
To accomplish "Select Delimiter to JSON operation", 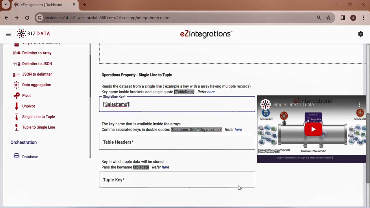I will click(37, 64).
